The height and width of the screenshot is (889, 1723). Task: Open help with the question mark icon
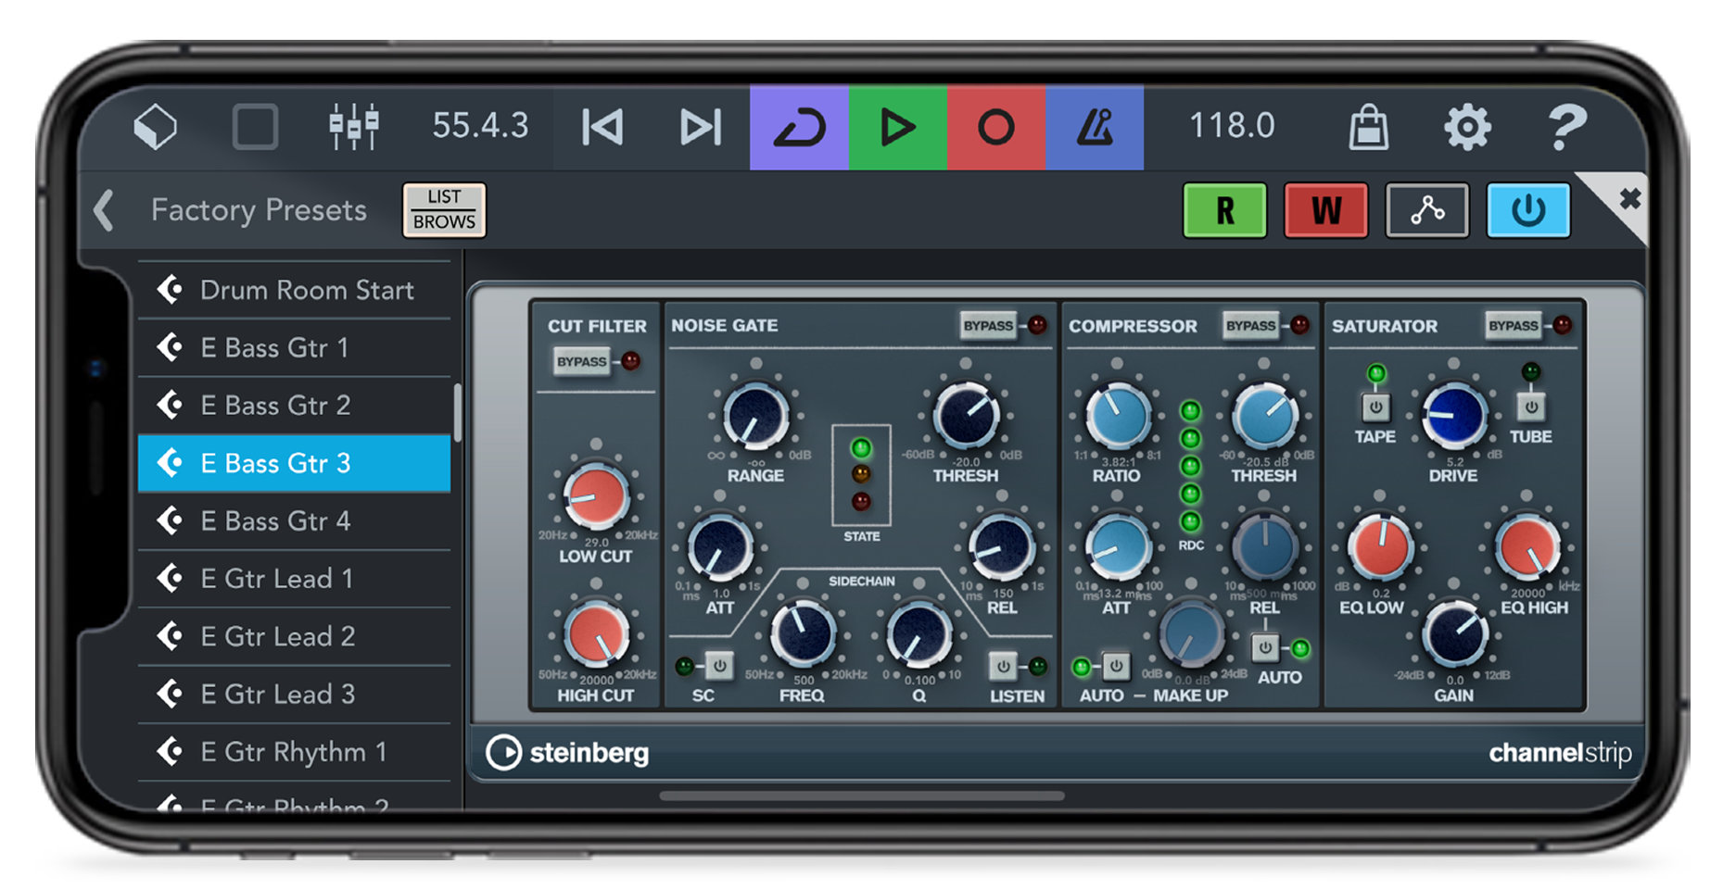point(1568,126)
